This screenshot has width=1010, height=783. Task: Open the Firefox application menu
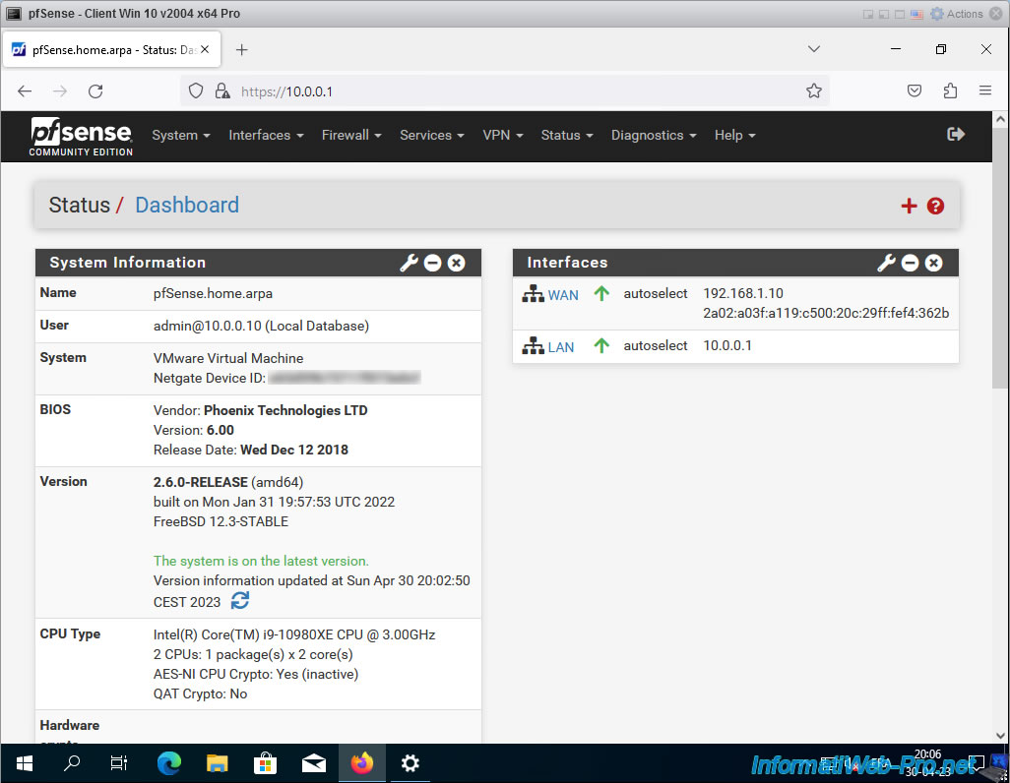(984, 90)
